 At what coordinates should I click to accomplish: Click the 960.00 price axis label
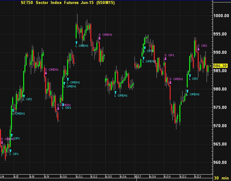tap(221, 163)
